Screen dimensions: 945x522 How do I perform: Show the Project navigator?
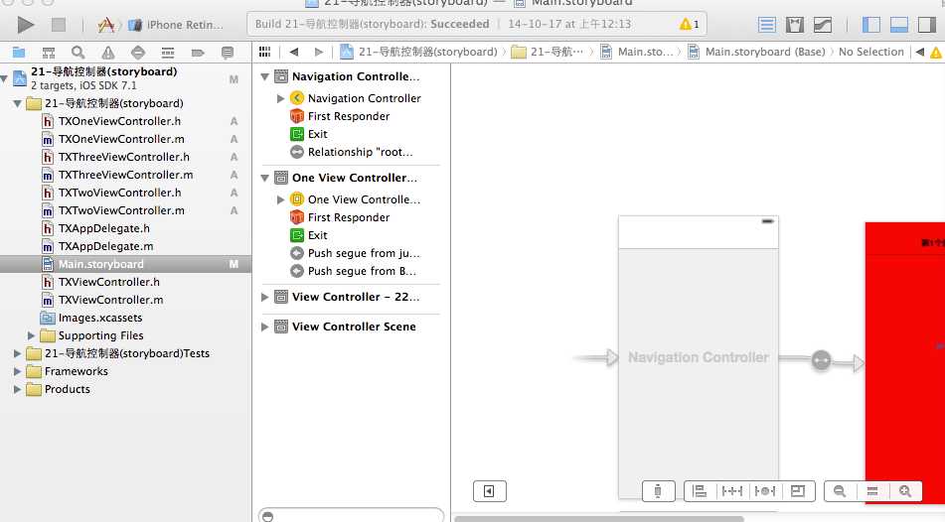[19, 53]
